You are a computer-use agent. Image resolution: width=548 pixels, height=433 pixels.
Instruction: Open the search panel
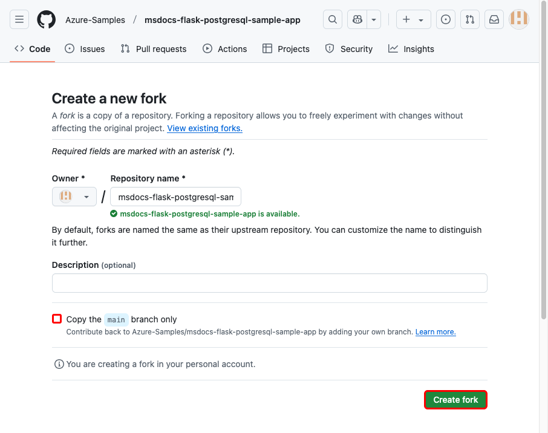coord(332,19)
